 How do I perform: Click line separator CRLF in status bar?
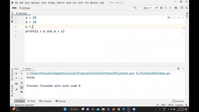click(x=163, y=105)
